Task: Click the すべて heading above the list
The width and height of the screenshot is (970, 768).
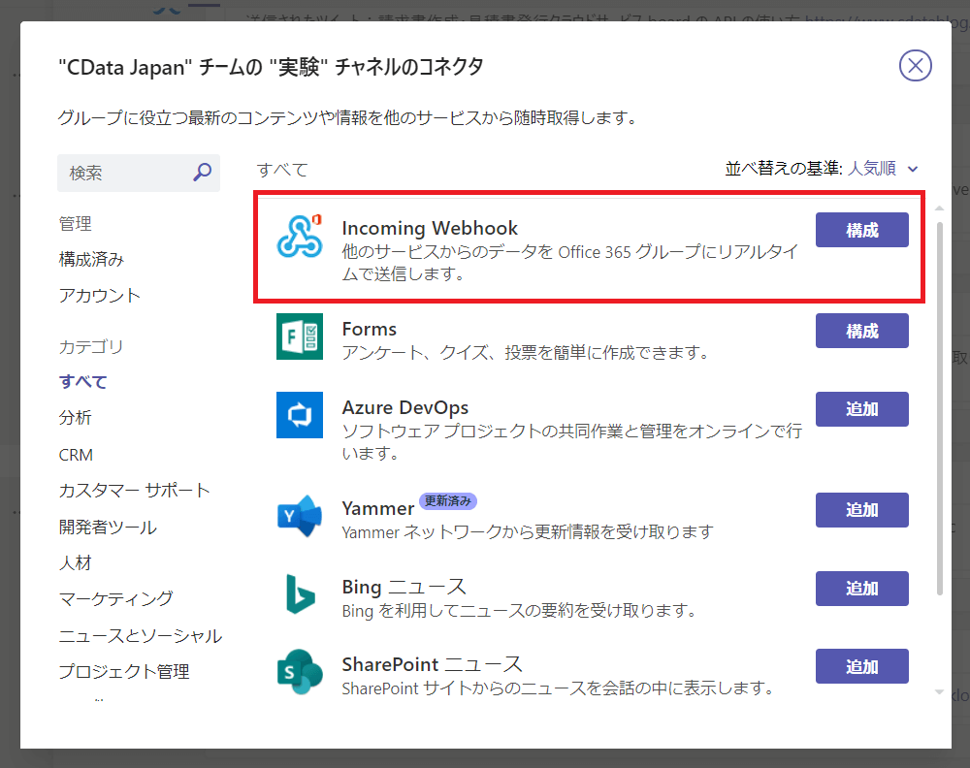Action: pos(282,170)
